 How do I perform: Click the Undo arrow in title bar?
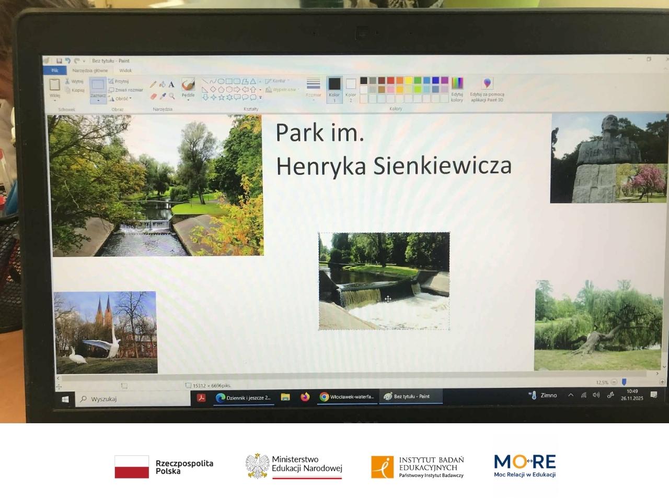pyautogui.click(x=67, y=61)
